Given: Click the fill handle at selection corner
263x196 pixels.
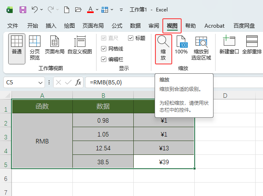Looking at the screenshot, I should pos(195,169).
